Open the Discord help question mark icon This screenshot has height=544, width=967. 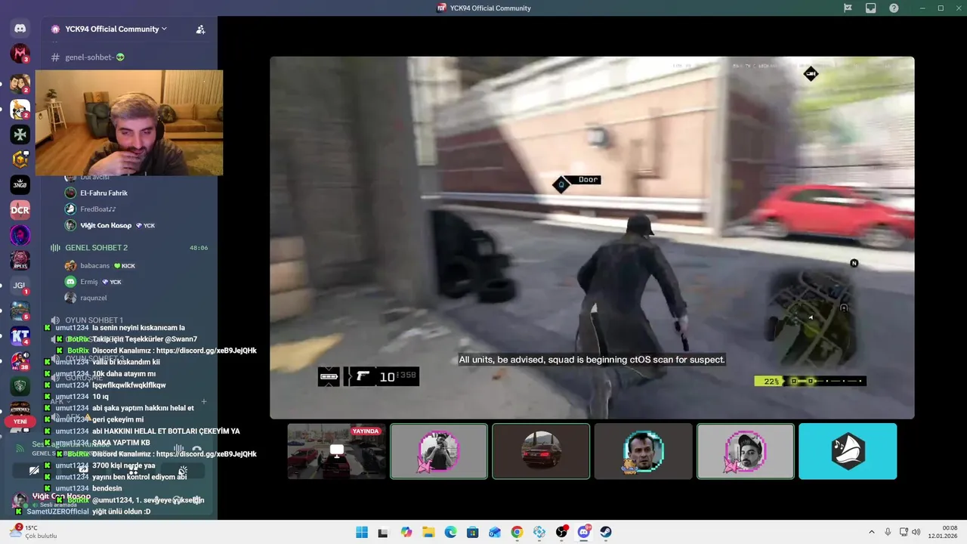tap(894, 8)
